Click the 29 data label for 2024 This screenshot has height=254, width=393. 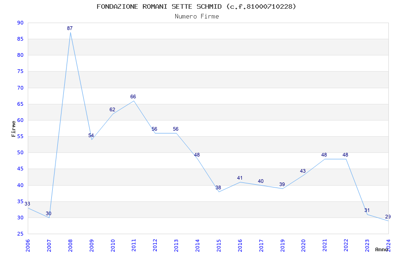click(x=388, y=217)
